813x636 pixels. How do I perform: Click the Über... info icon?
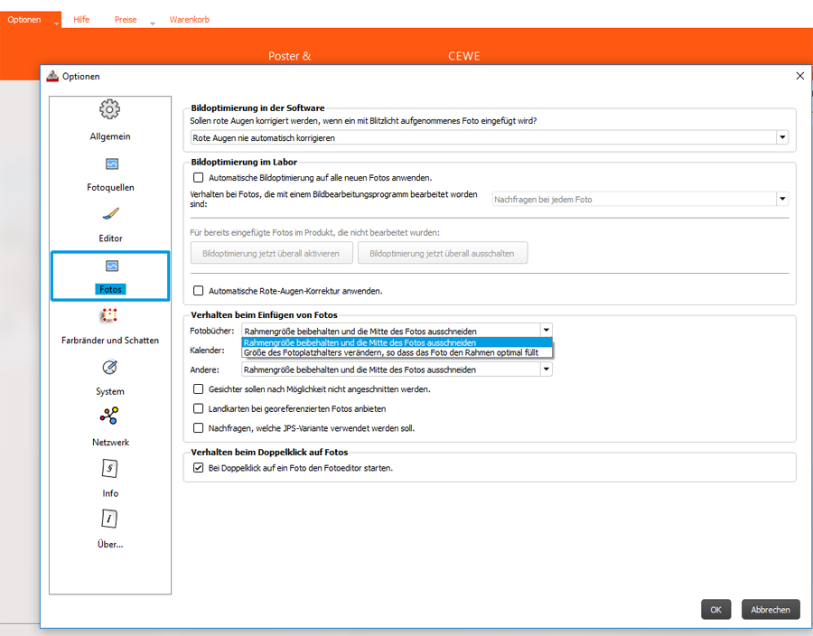pyautogui.click(x=109, y=519)
